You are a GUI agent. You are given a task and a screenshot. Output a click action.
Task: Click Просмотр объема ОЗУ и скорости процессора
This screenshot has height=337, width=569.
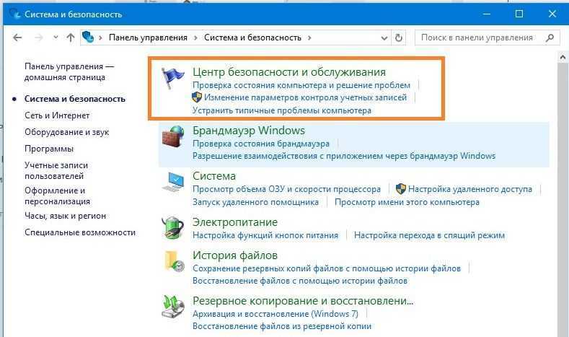coord(286,189)
